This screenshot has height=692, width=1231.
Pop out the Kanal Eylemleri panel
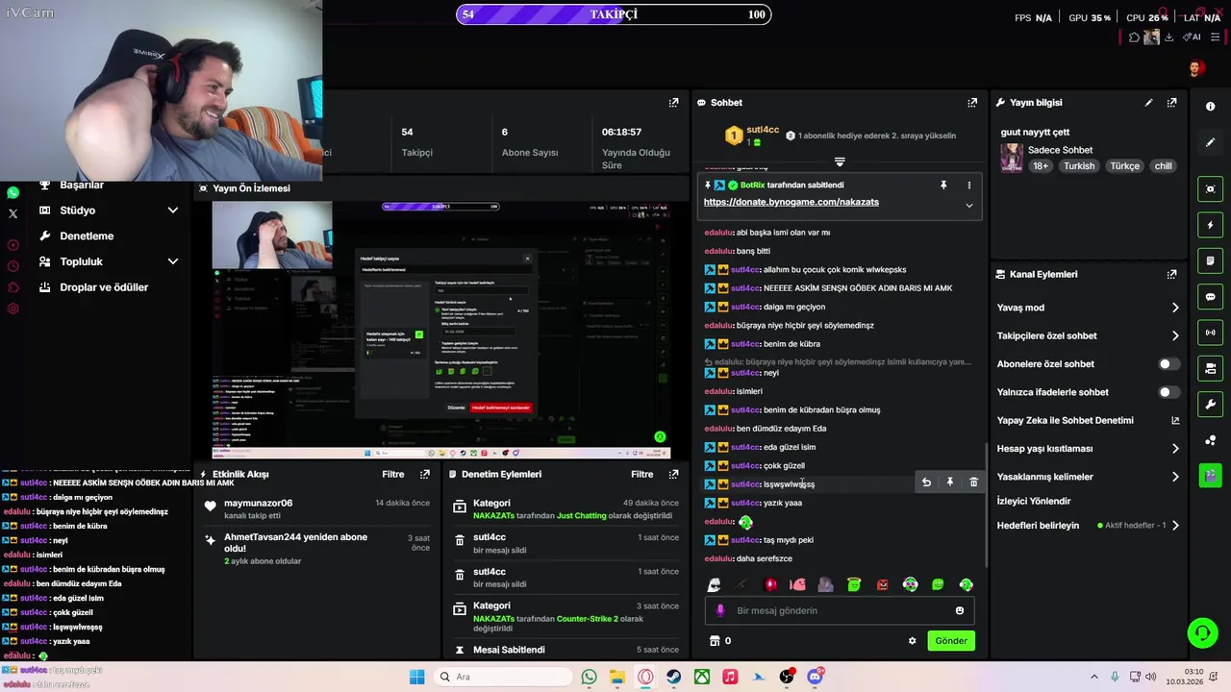click(x=1171, y=274)
